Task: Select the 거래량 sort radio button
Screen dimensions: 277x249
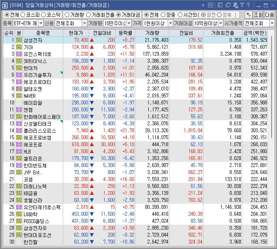Action: pyautogui.click(x=67, y=15)
